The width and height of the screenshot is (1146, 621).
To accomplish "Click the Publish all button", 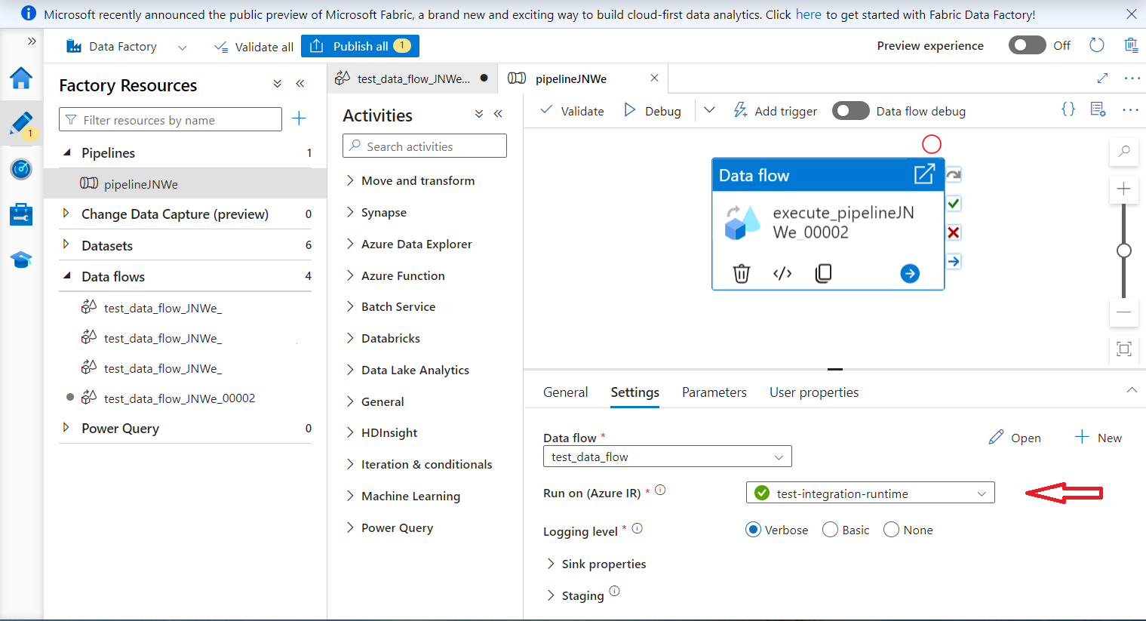I will (x=360, y=46).
